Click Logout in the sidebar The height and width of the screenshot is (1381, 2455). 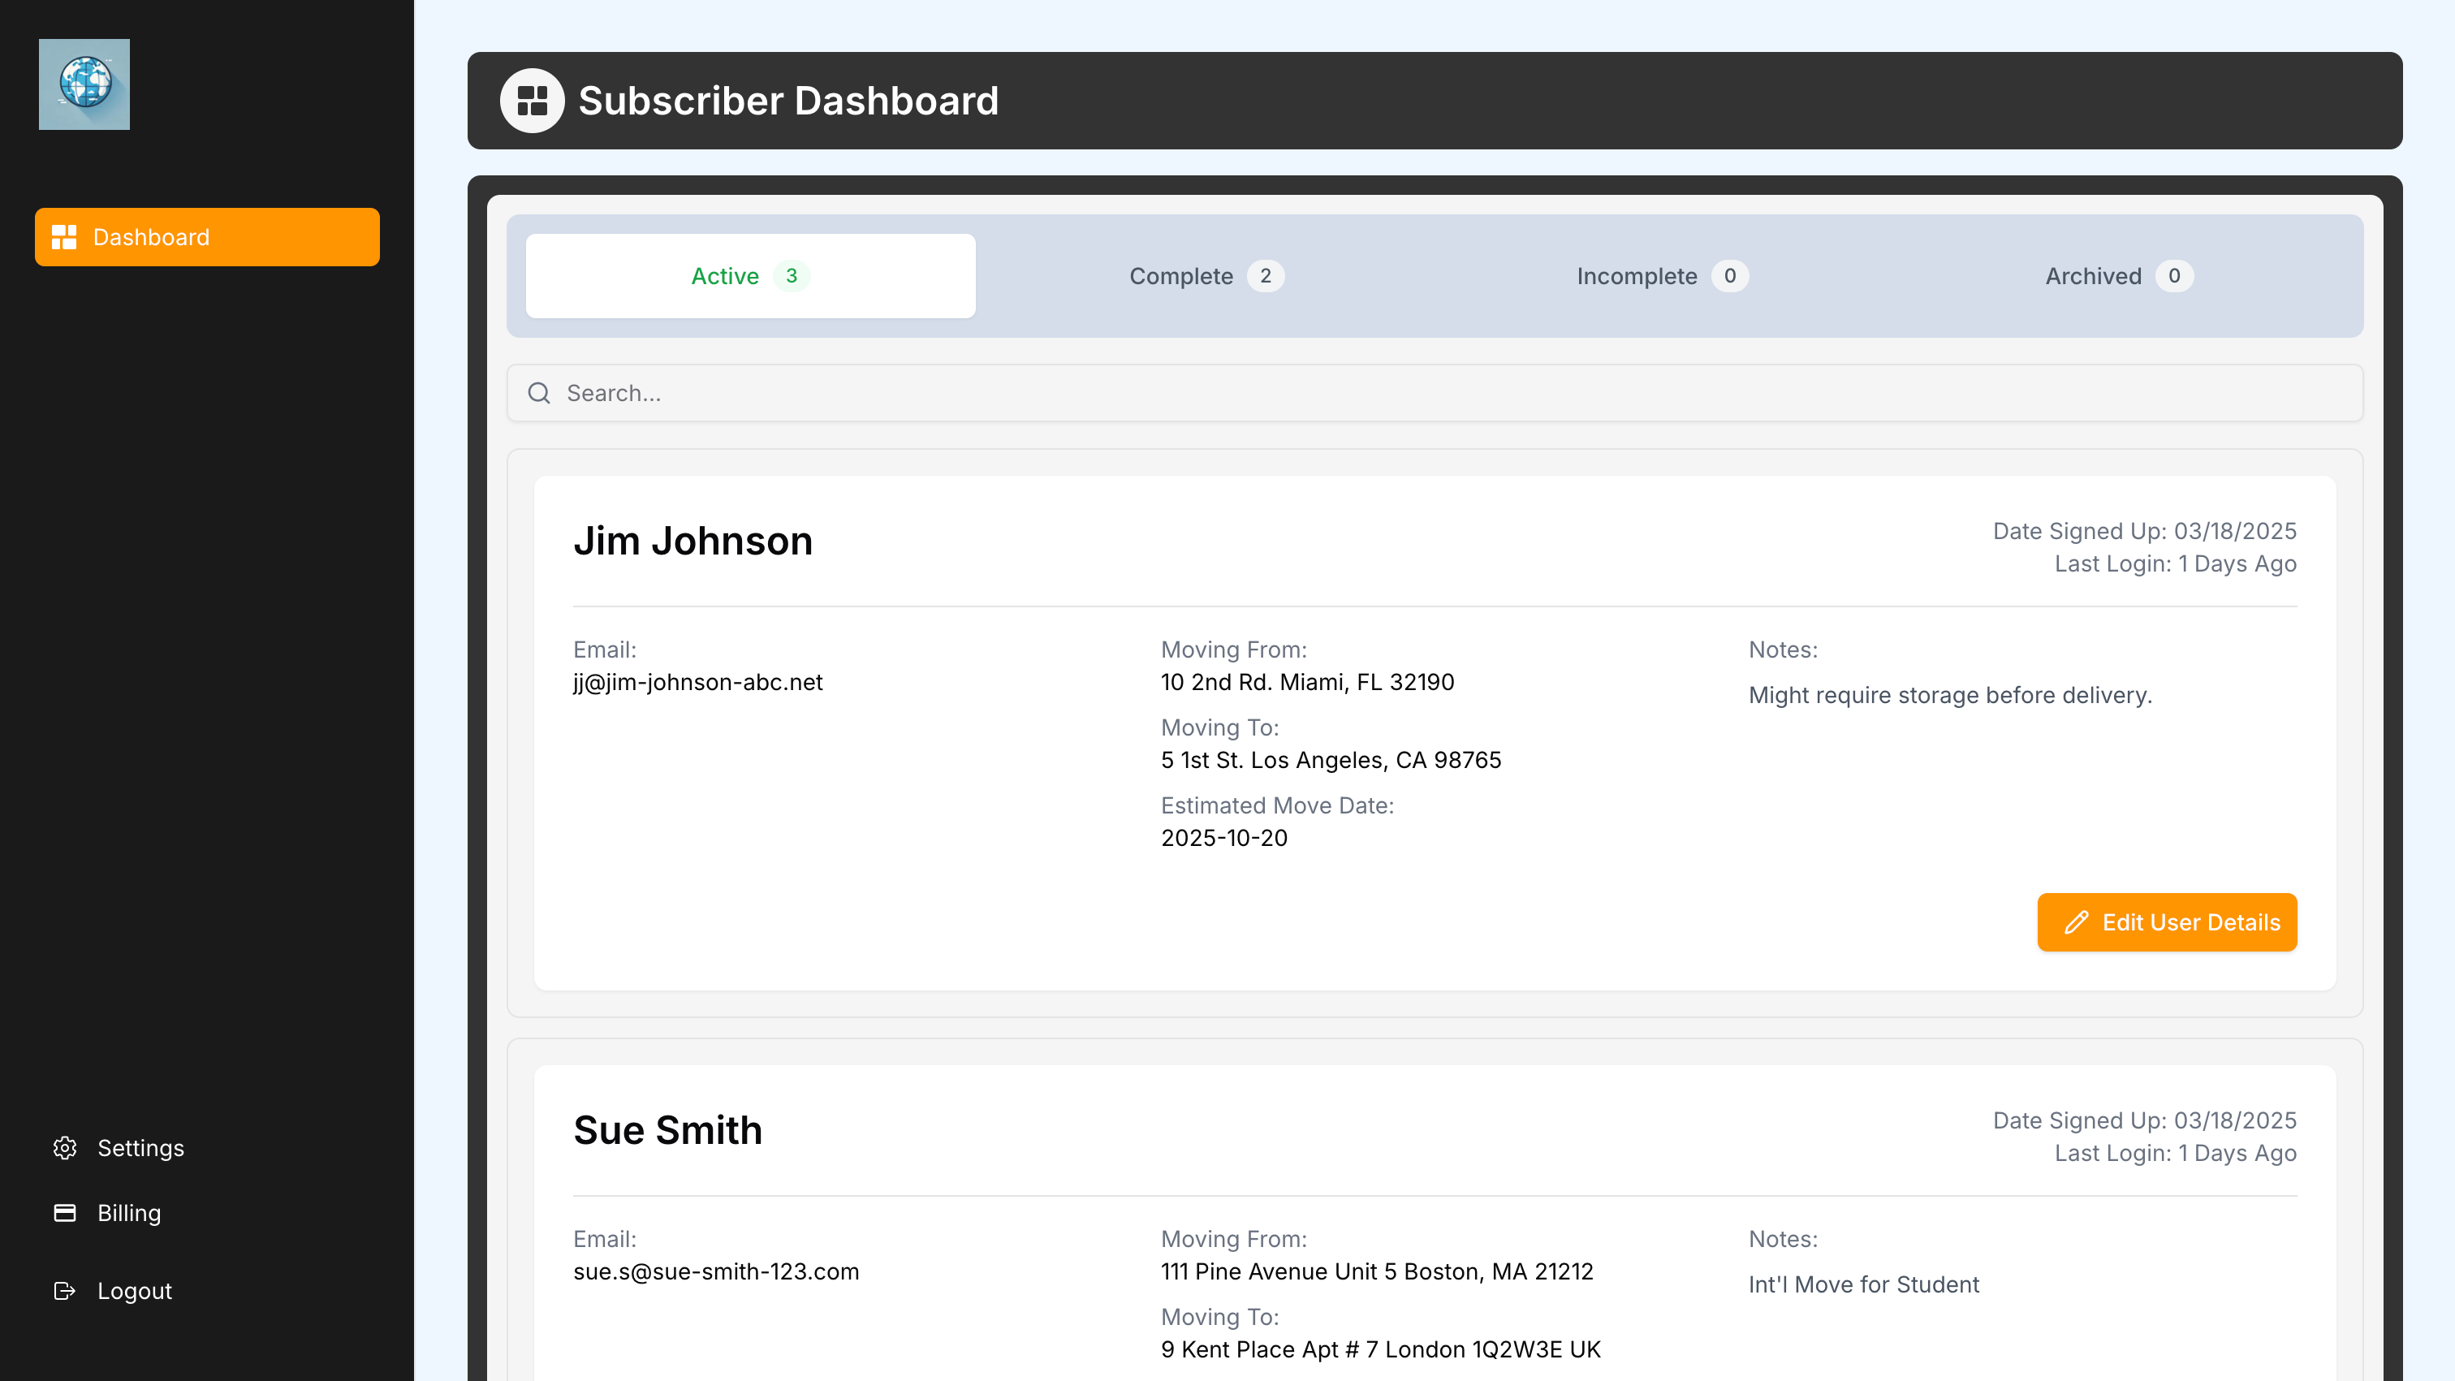coord(135,1290)
